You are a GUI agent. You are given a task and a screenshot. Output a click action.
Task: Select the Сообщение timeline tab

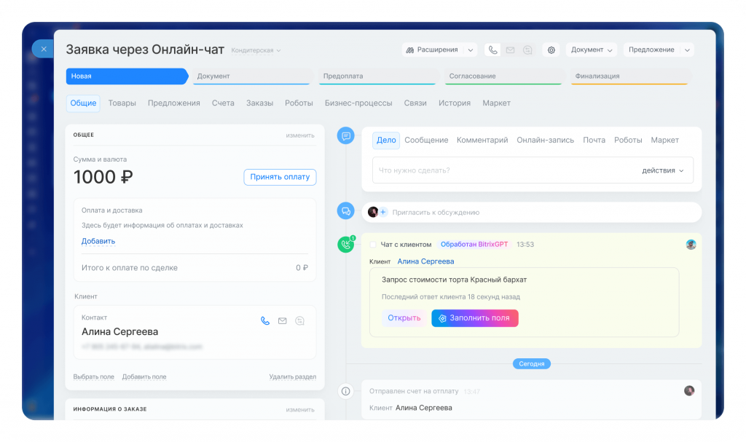click(x=426, y=141)
